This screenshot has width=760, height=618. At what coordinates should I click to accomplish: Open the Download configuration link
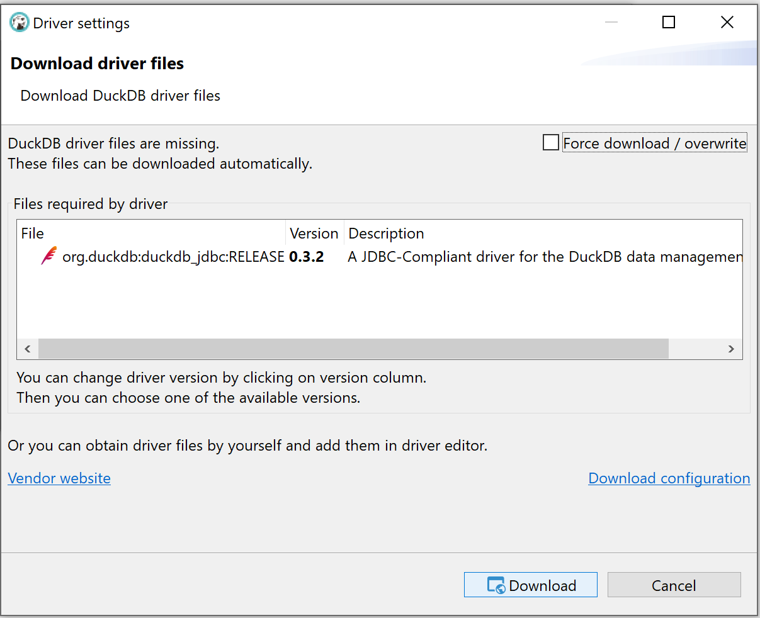click(x=669, y=478)
